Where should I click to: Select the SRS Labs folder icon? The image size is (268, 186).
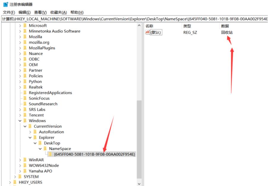(26, 109)
